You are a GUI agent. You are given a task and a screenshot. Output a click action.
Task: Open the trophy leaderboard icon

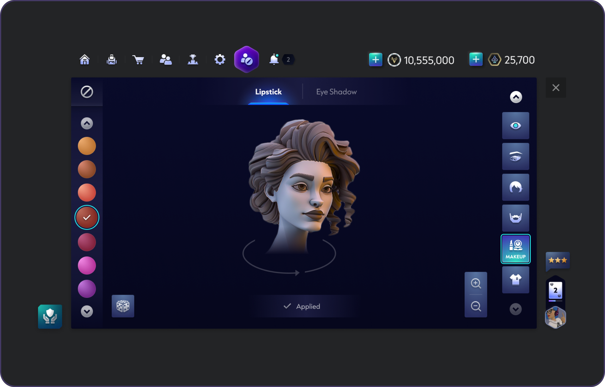click(x=193, y=60)
